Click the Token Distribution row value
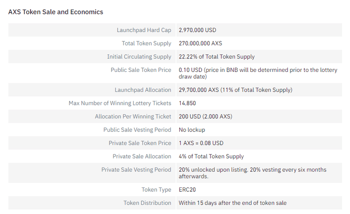 coord(232,203)
